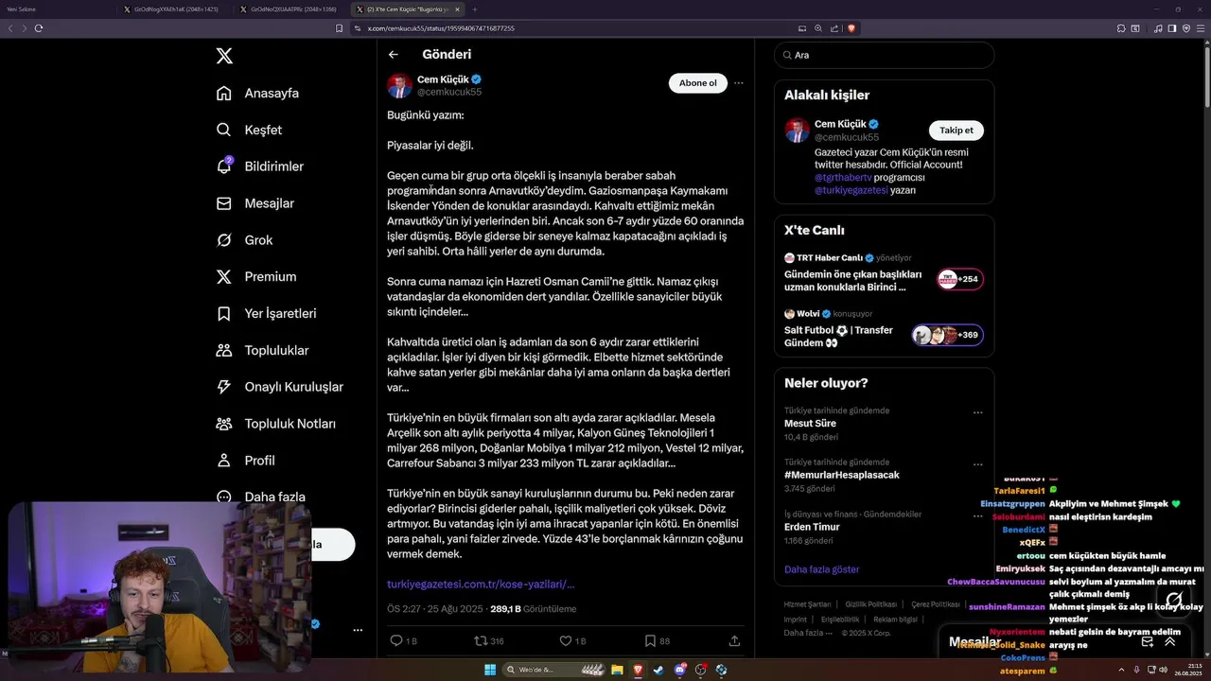The image size is (1211, 681).
Task: Join the TRT Haber Canlı live space
Action: click(884, 272)
